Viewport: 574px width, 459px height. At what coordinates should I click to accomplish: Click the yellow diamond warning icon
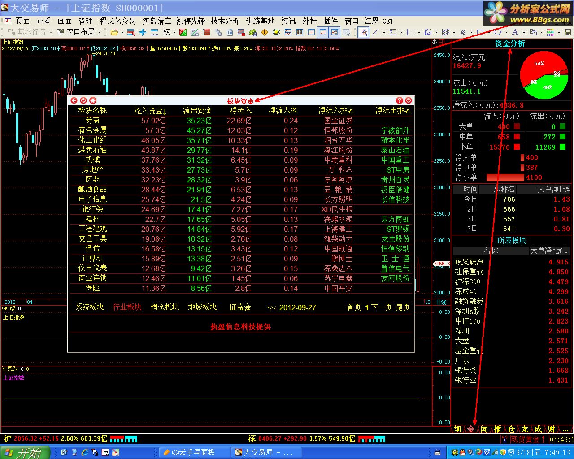pyautogui.click(x=265, y=32)
